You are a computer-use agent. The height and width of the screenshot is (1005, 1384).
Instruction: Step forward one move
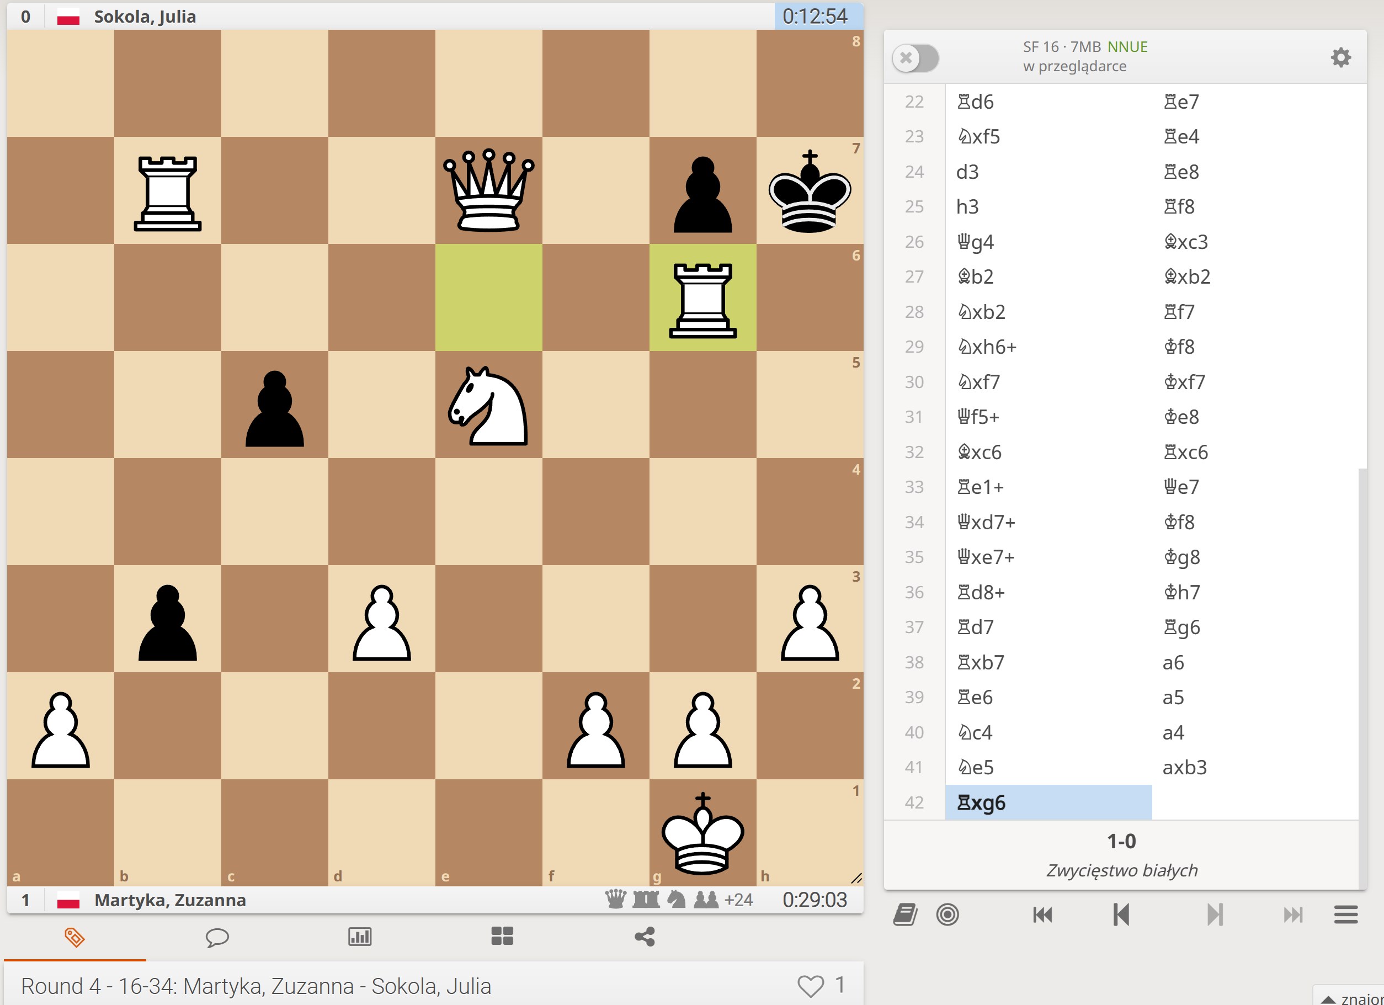[x=1215, y=914]
